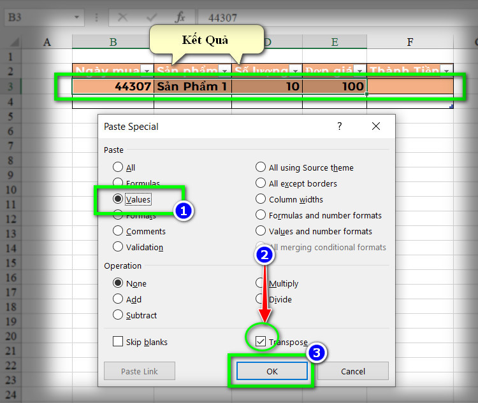The width and height of the screenshot is (478, 403).
Task: Open Số lượng filter dropdown
Action: [295, 71]
